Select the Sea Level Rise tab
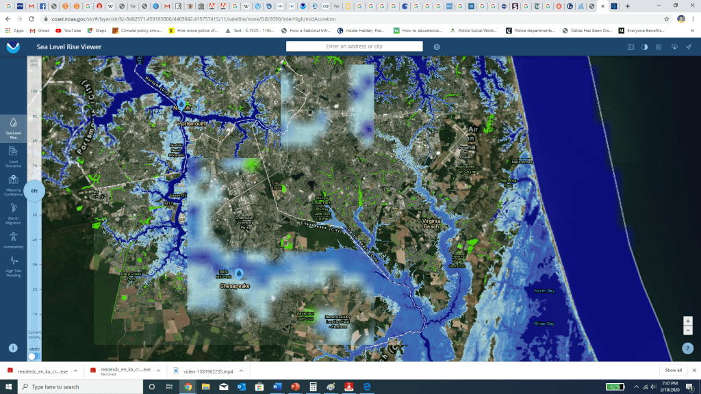 (x=13, y=127)
